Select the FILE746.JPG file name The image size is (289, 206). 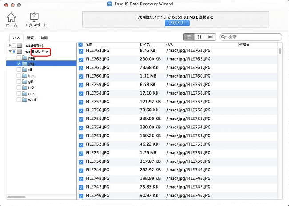[x=97, y=195]
